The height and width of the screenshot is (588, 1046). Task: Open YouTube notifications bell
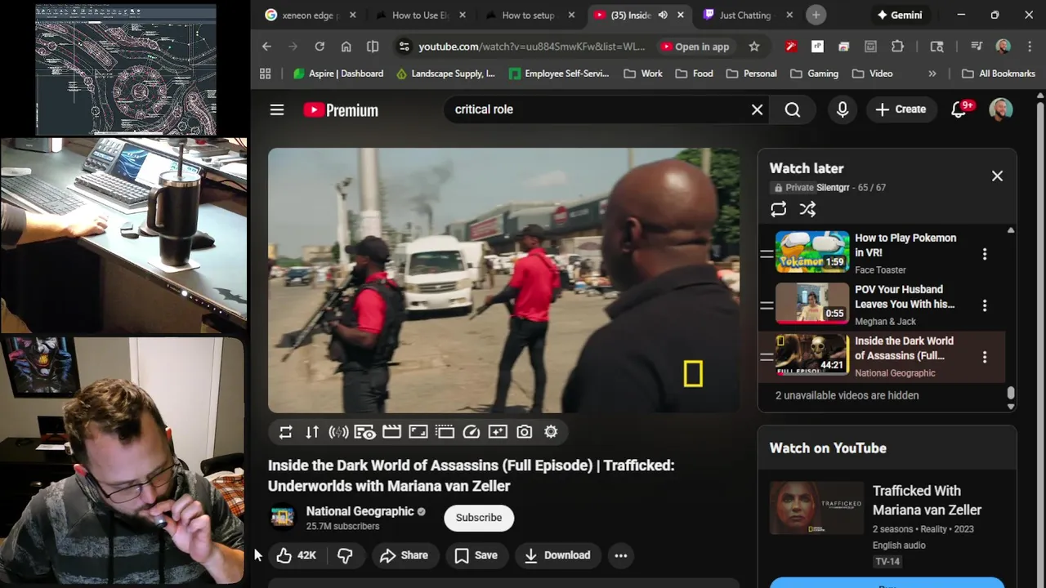960,109
